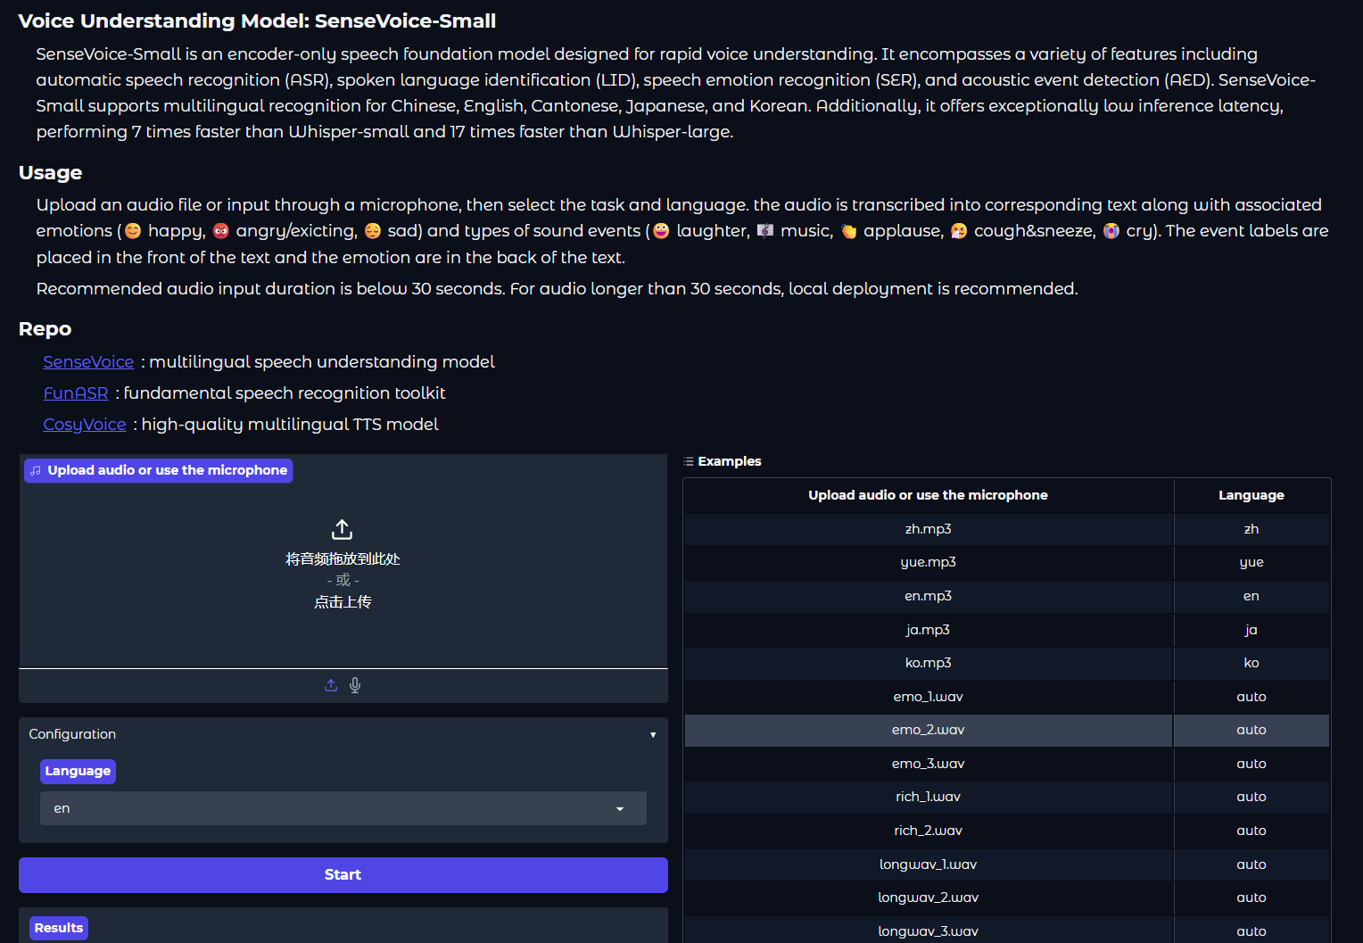Click the auto cell beside longwav_2.wav
Image resolution: width=1363 pixels, height=943 pixels.
(1251, 898)
